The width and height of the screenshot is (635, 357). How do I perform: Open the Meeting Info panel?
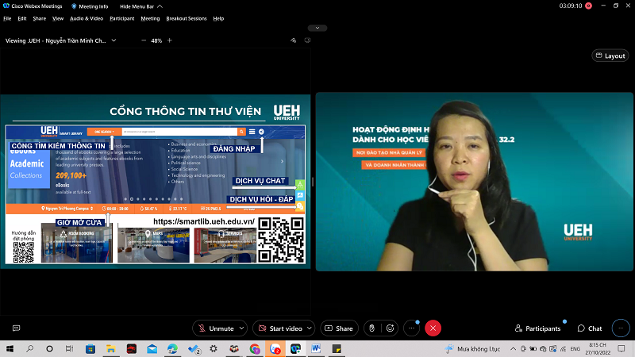(90, 6)
